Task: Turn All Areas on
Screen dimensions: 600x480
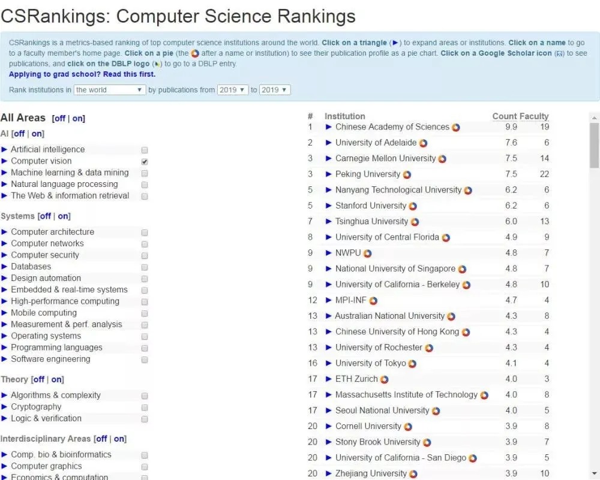Action: click(x=77, y=119)
